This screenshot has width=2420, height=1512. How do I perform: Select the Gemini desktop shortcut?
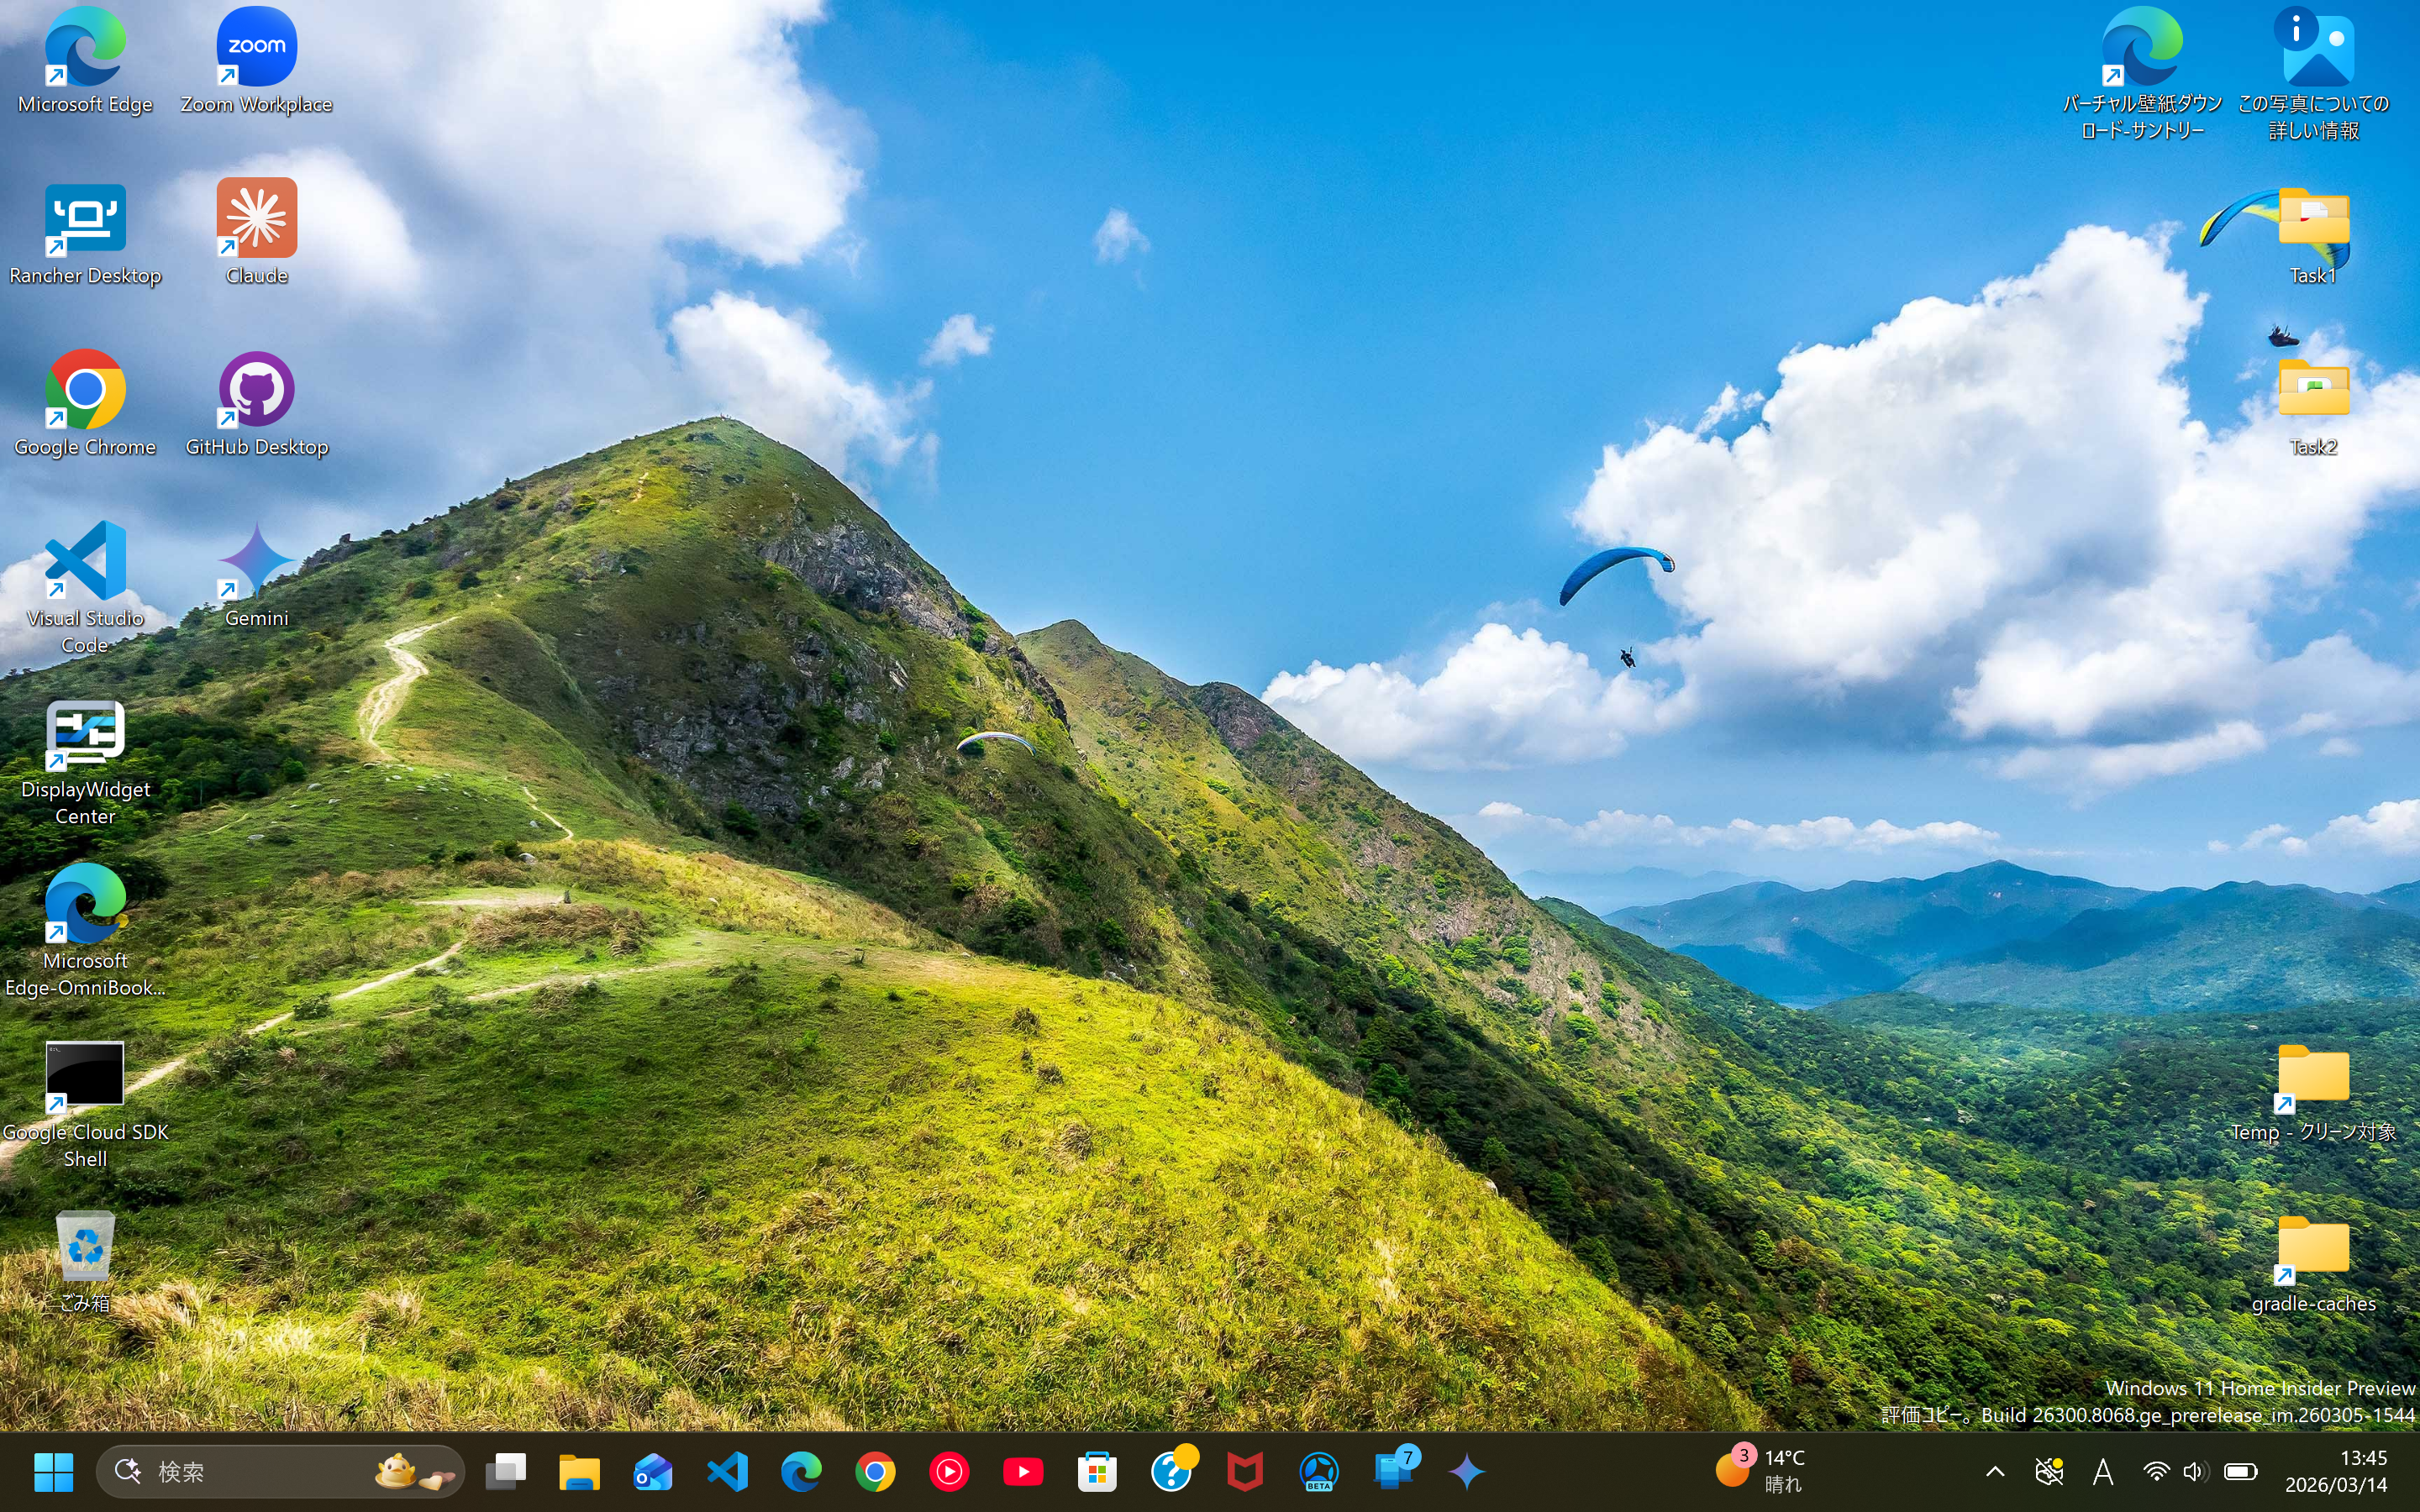click(256, 561)
